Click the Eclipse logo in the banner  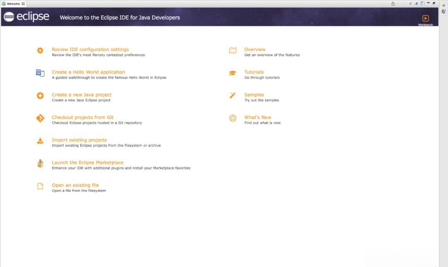coord(26,17)
